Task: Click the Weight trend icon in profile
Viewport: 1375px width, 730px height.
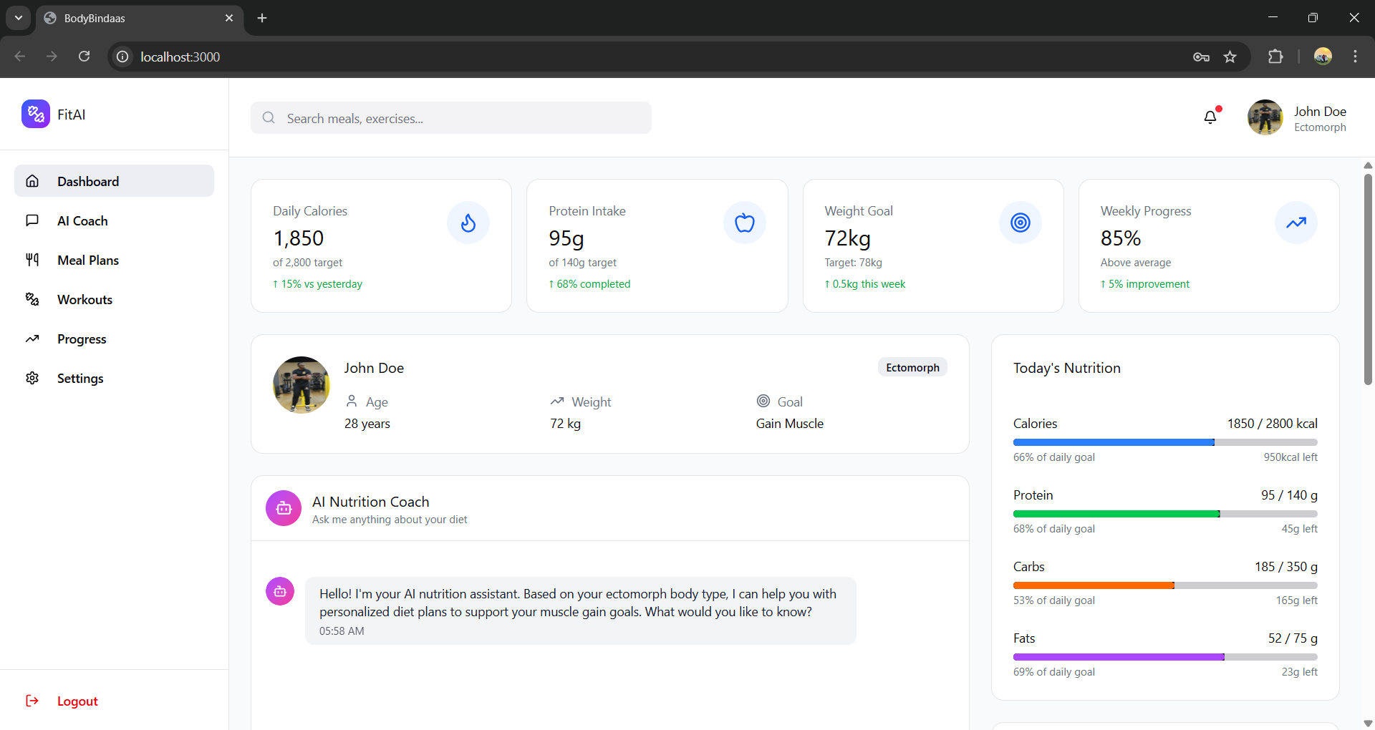Action: pos(557,401)
